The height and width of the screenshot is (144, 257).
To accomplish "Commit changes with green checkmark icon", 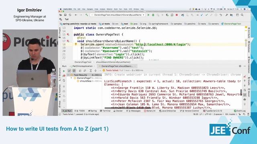I will (206, 15).
